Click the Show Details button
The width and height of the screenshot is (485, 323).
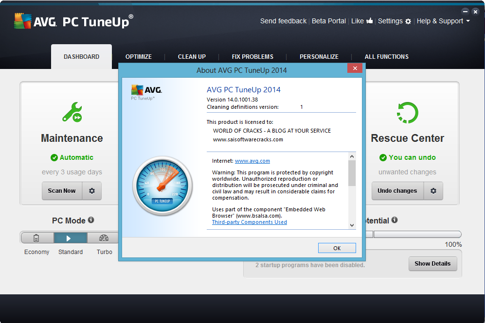coord(432,264)
